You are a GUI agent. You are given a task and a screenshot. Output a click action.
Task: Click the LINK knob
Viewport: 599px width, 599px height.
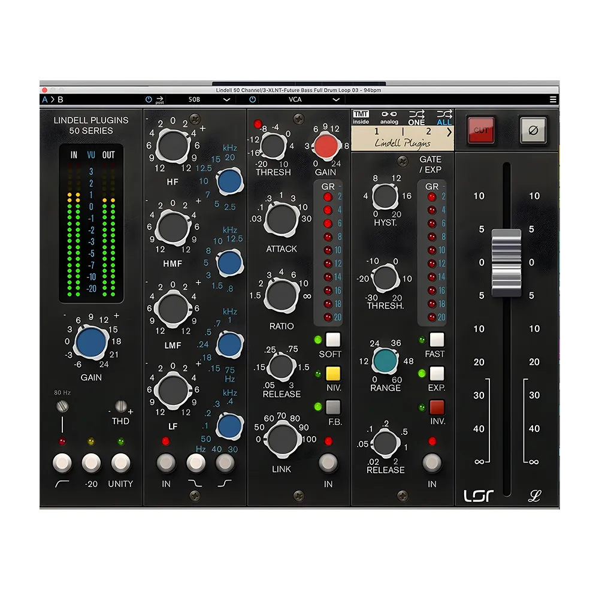[282, 439]
